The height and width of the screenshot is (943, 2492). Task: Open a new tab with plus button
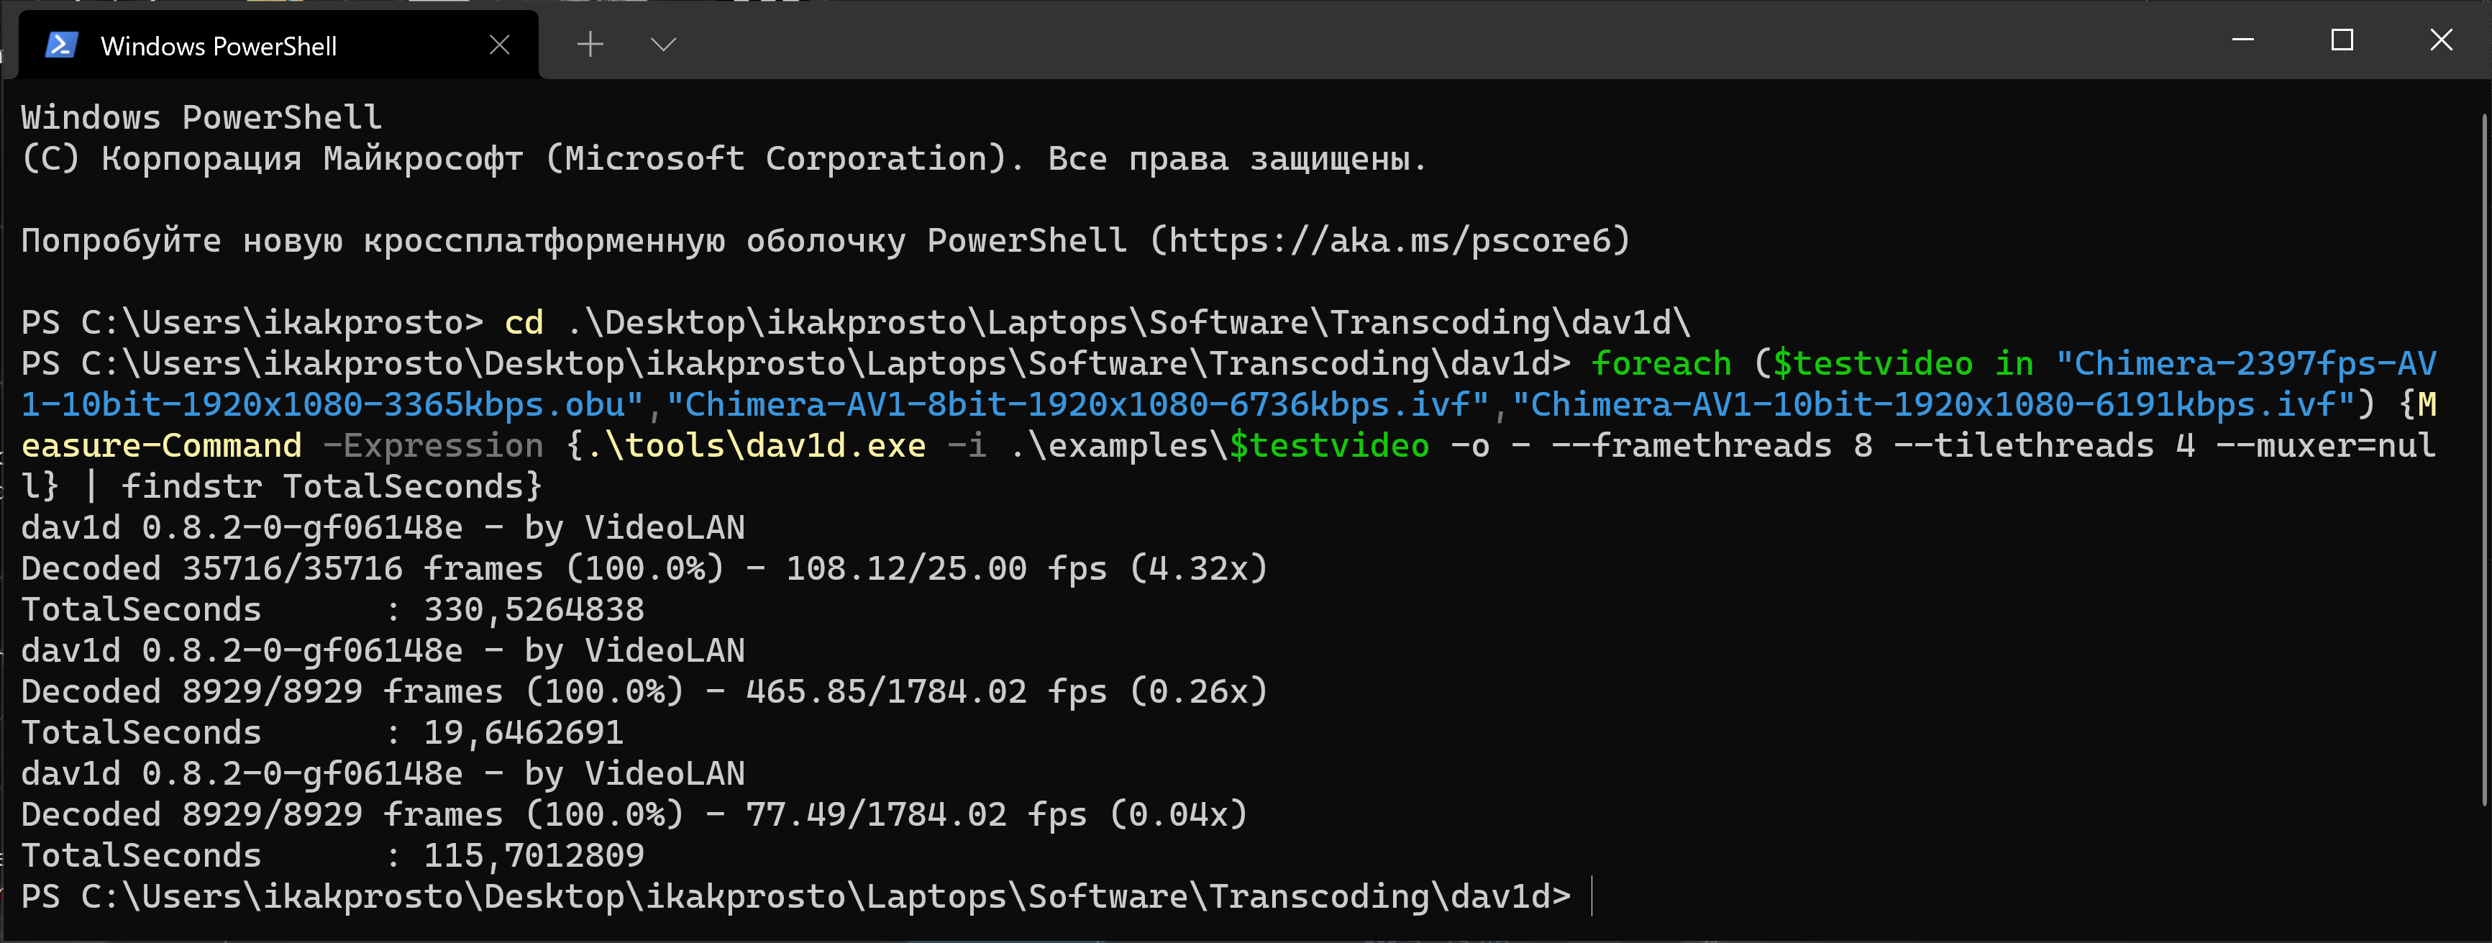click(589, 45)
